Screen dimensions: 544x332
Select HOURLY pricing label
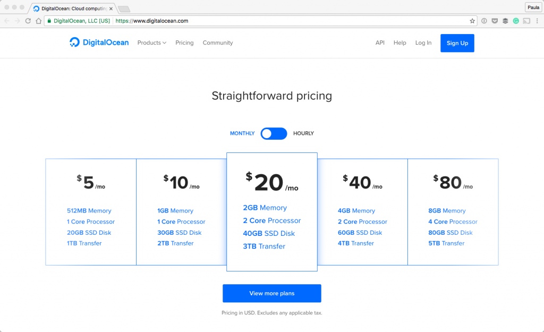pyautogui.click(x=303, y=133)
